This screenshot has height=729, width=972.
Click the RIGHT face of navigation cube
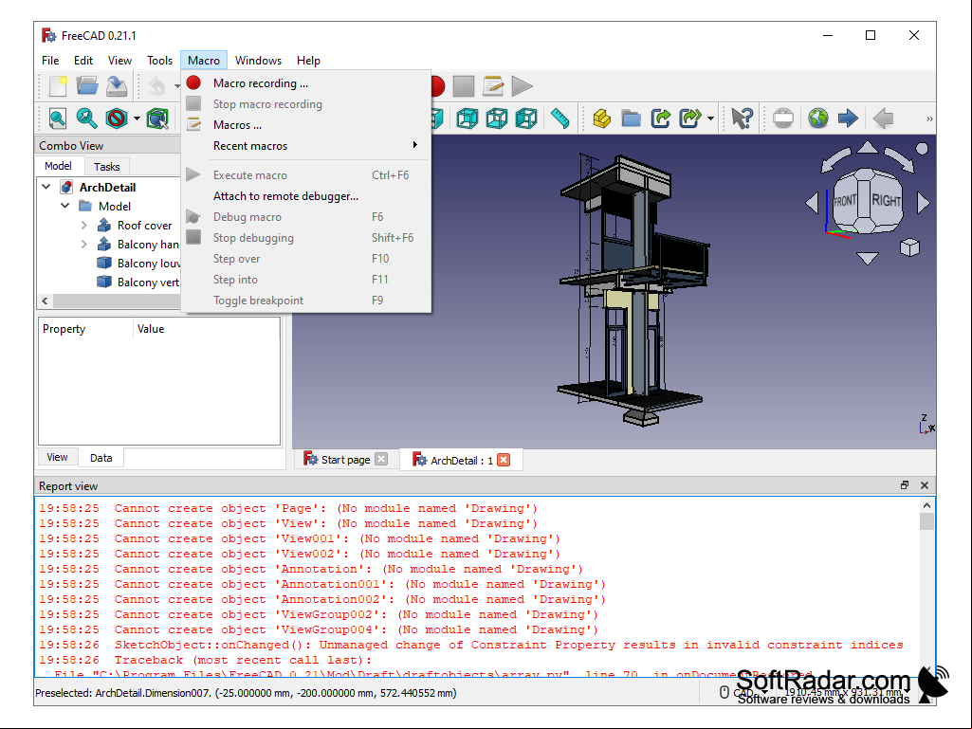(886, 200)
